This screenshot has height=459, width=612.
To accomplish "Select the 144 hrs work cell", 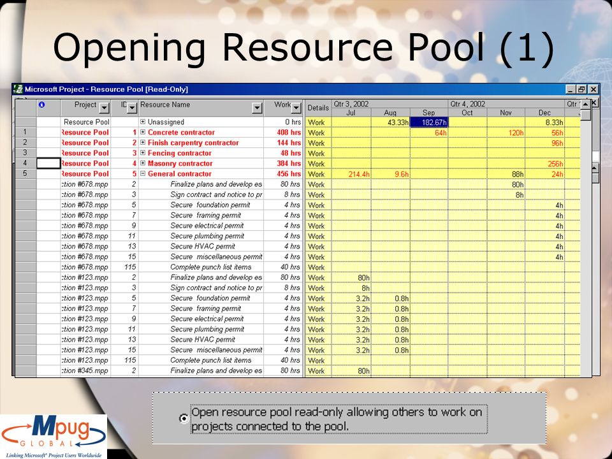I will click(x=284, y=142).
